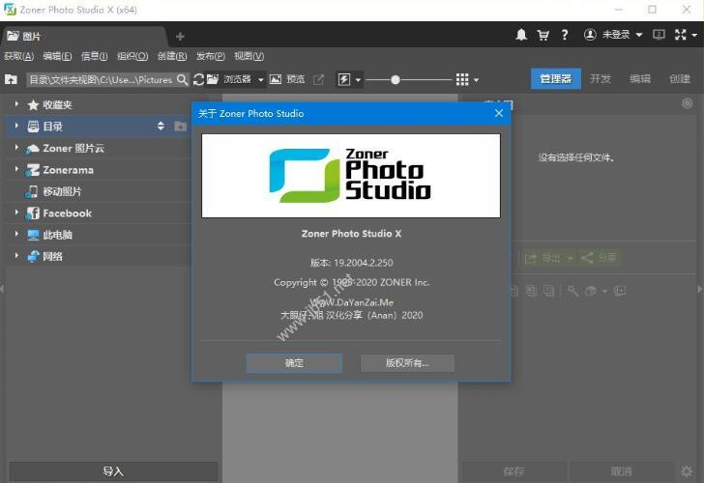Close the About Zoner Photo Studio dialog
Screen dimensions: 704x483
point(499,113)
